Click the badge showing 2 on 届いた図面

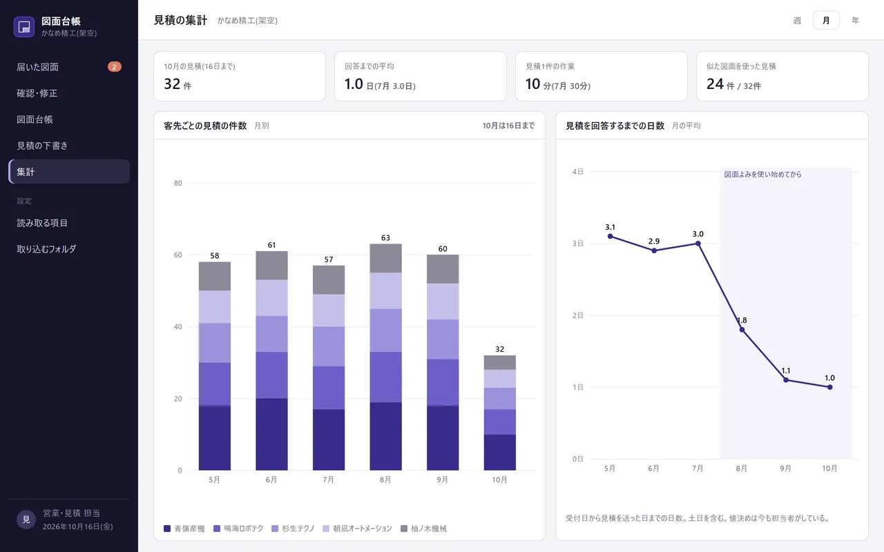115,67
